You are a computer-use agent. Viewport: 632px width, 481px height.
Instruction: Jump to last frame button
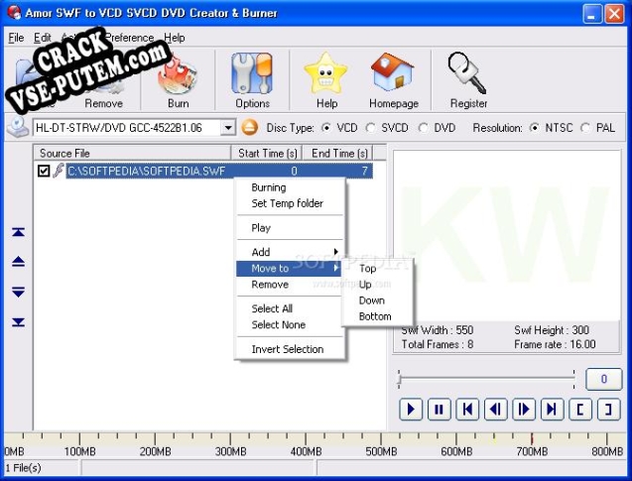[x=552, y=410]
